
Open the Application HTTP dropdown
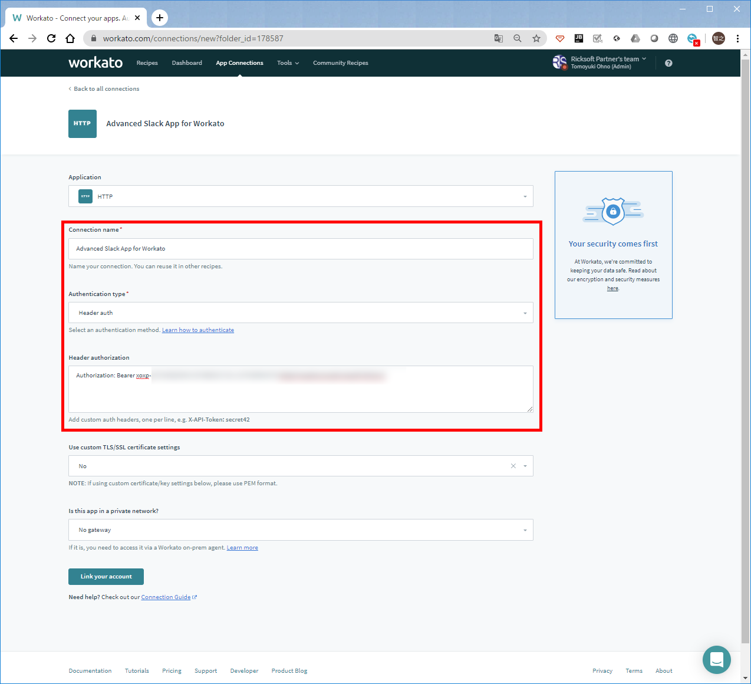(301, 196)
